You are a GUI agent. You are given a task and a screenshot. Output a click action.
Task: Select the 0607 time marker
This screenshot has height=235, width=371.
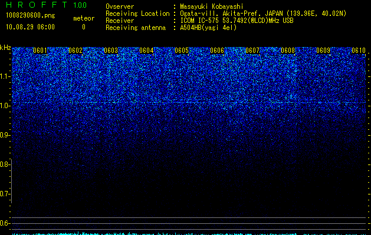(252, 51)
